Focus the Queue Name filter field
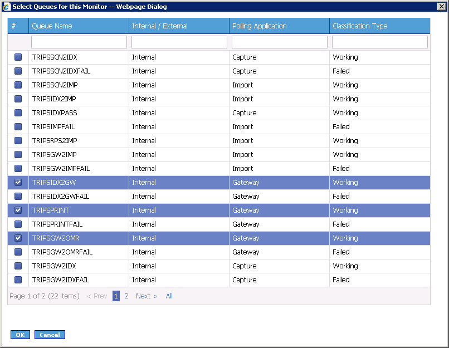449x348 pixels. (79, 42)
